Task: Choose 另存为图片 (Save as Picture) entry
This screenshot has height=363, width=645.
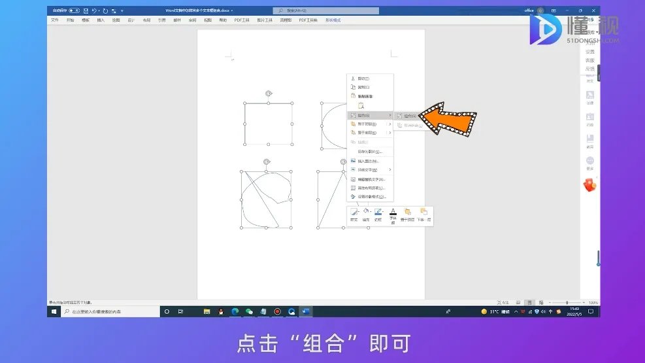Action: [371, 152]
